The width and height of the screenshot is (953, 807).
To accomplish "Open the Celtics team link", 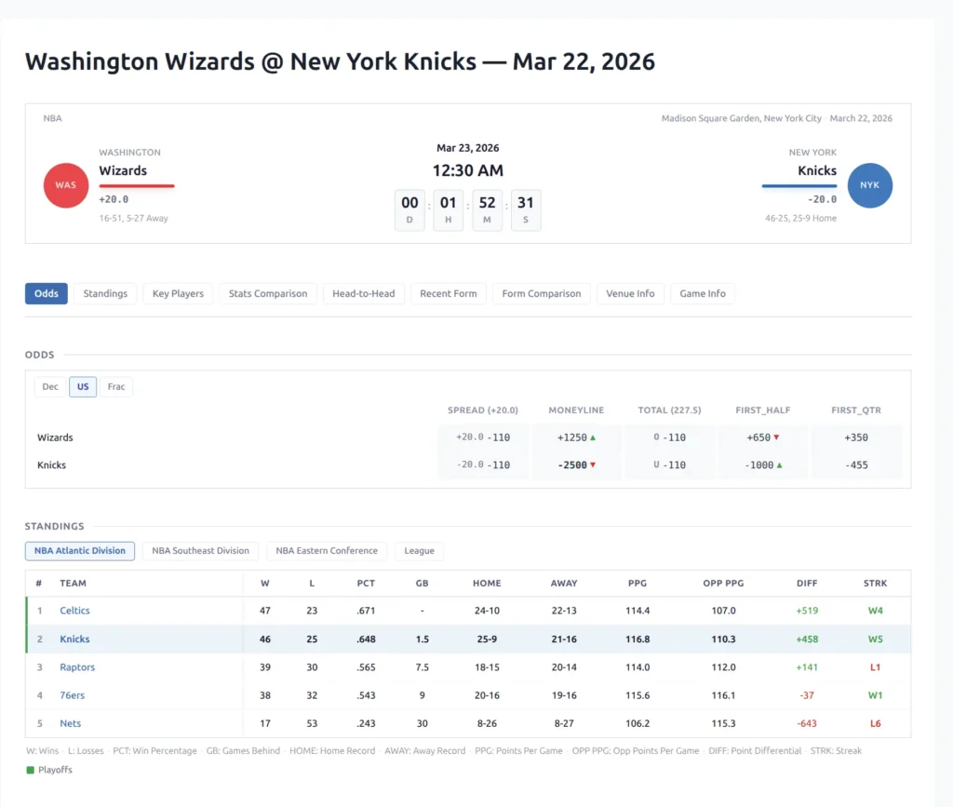I will click(74, 611).
